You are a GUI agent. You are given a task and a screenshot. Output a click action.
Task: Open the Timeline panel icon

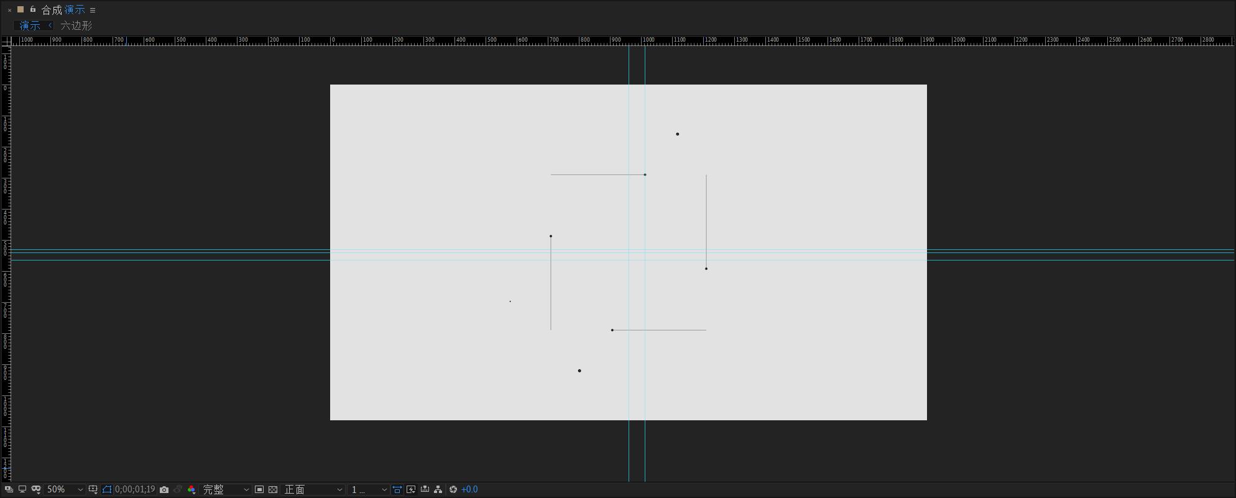[x=425, y=490]
